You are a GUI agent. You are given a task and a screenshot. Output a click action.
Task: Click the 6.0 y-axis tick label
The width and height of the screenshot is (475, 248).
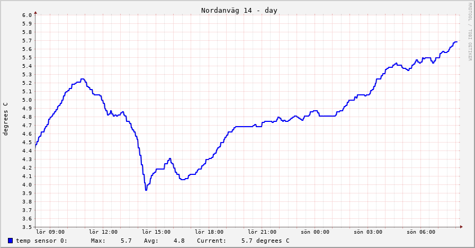pos(27,15)
